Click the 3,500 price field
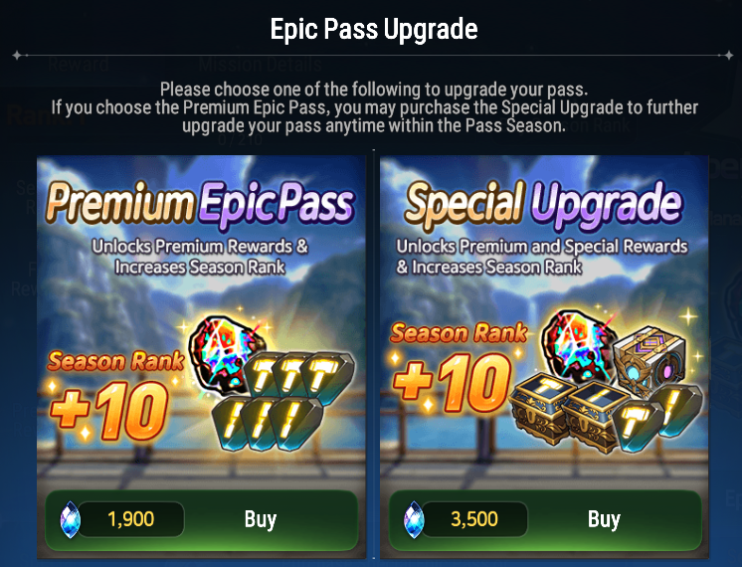This screenshot has height=567, width=742. [474, 519]
